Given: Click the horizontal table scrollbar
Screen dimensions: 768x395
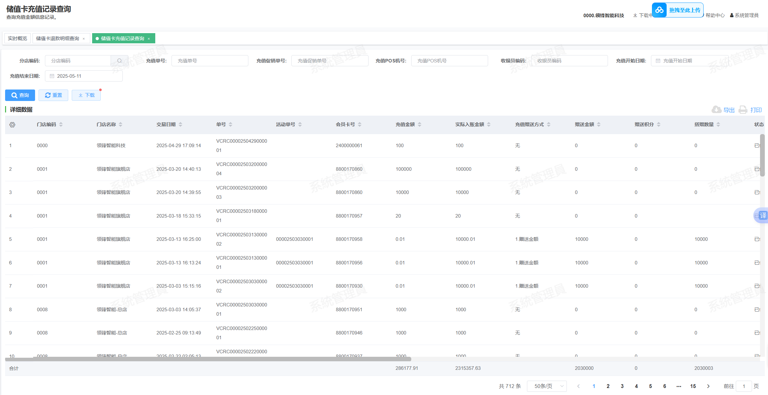Looking at the screenshot, I should [208, 359].
